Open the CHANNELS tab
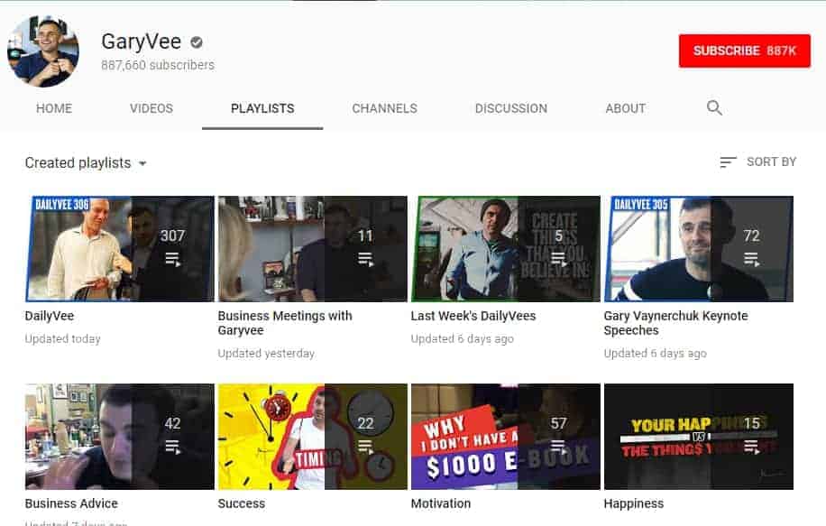This screenshot has height=526, width=826. 384,108
